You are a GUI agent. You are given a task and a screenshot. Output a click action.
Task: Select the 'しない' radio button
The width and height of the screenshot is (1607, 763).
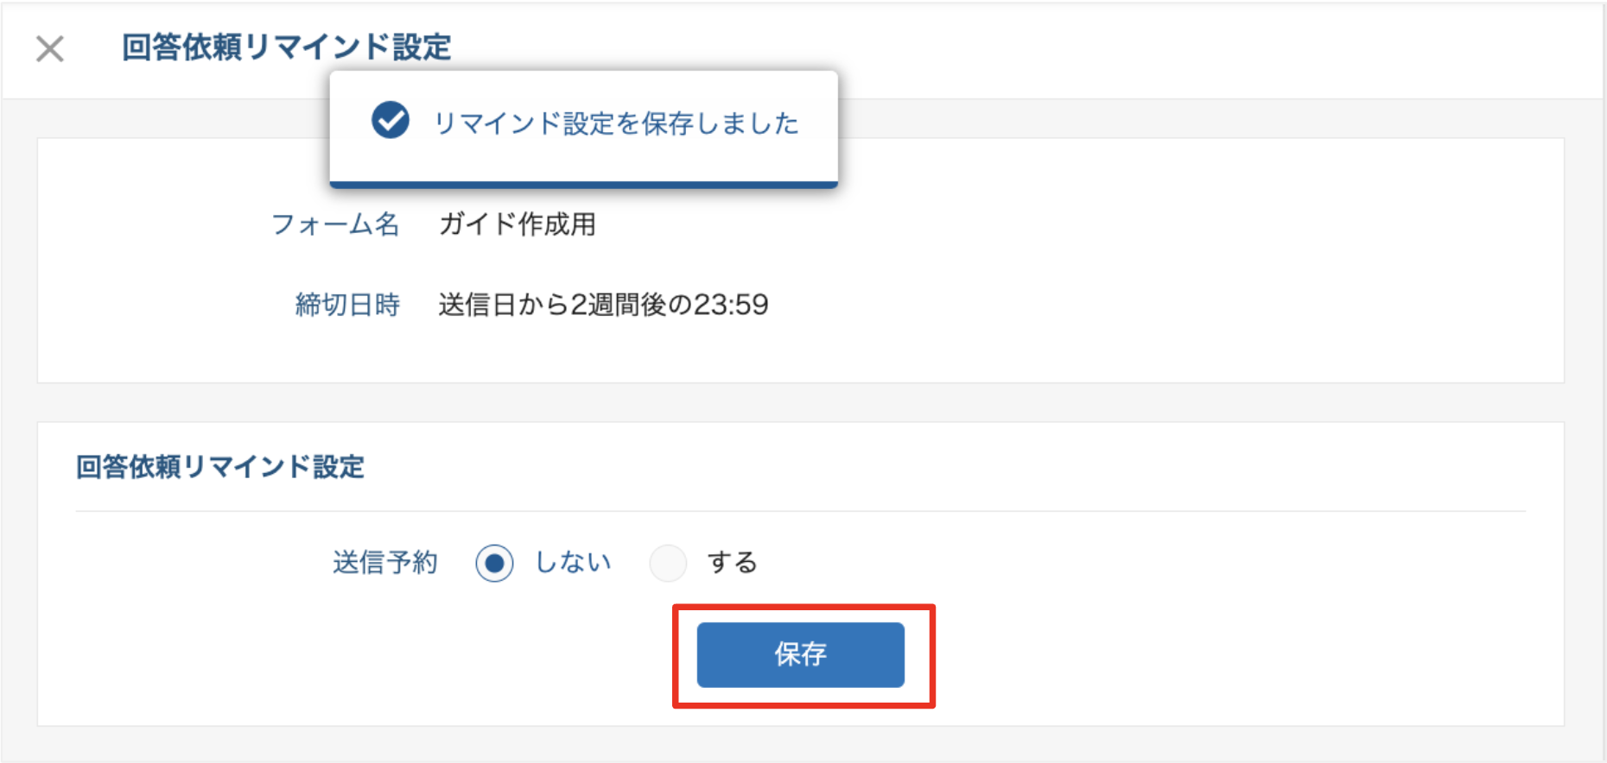point(494,564)
